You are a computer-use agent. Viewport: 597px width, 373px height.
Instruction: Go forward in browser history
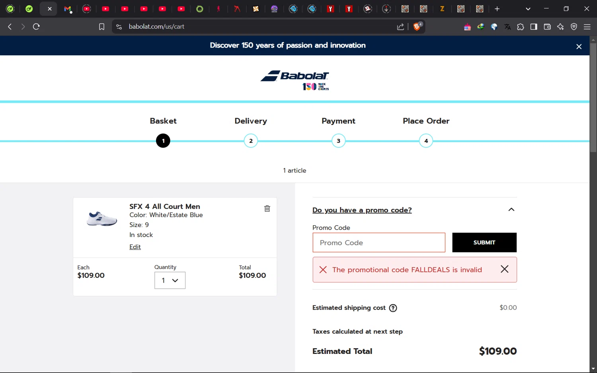(23, 27)
